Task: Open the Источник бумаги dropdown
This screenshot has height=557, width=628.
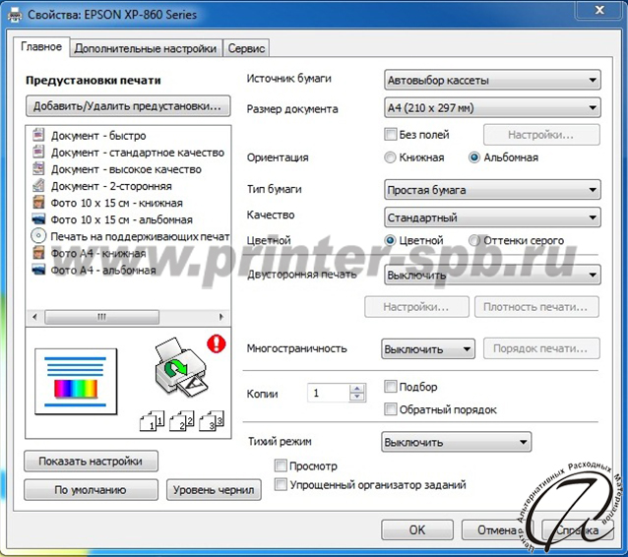Action: [x=492, y=80]
